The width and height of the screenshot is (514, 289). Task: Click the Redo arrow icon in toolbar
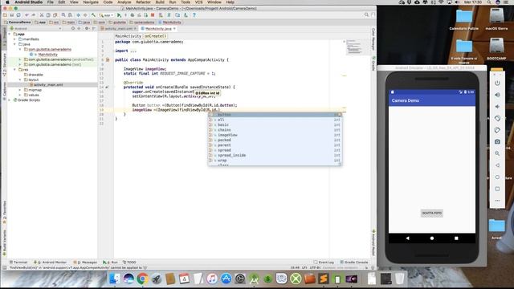(x=34, y=15)
